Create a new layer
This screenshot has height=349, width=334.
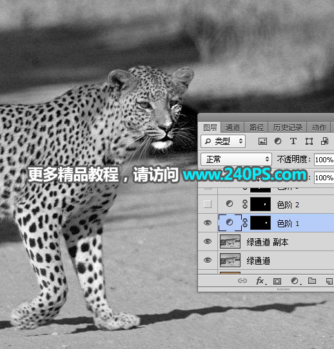329,281
